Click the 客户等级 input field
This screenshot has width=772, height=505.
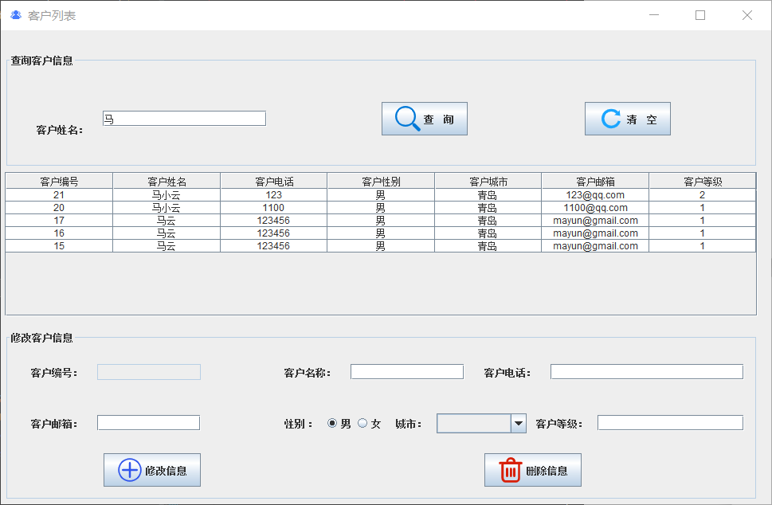point(670,423)
